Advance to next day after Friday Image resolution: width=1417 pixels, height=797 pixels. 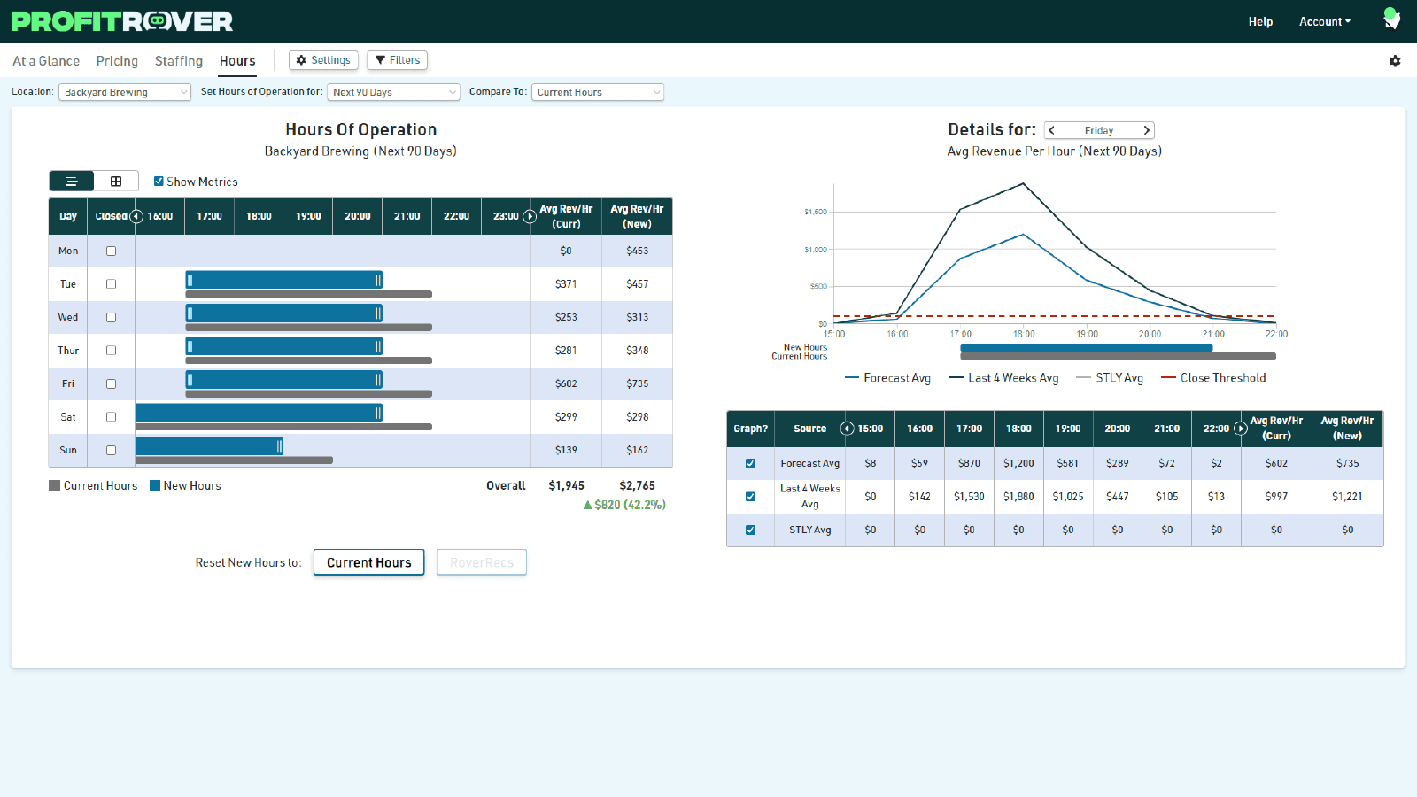pyautogui.click(x=1146, y=130)
